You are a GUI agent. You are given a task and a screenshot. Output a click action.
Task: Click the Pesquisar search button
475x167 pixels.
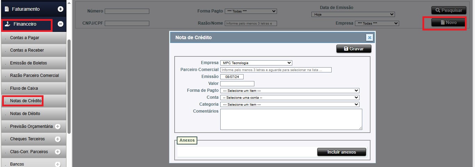click(x=449, y=10)
